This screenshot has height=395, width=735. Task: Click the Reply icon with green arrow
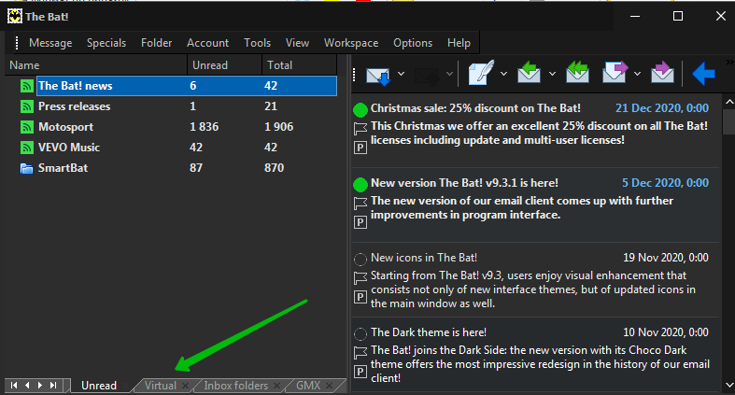tap(530, 73)
